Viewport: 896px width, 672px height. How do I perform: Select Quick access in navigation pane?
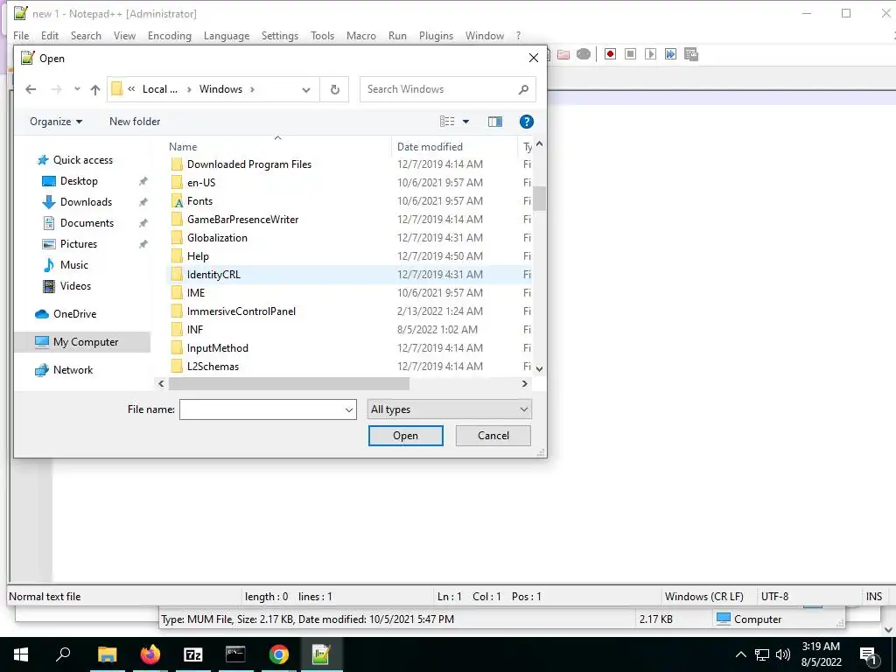pyautogui.click(x=83, y=160)
